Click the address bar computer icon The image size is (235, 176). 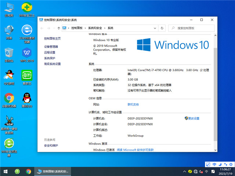click(x=64, y=28)
